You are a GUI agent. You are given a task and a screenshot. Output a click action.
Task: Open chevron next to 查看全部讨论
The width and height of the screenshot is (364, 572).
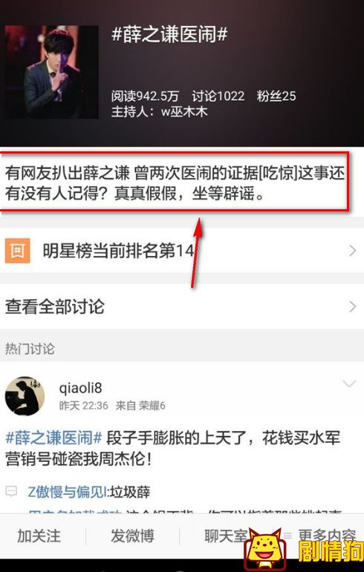coord(352,306)
